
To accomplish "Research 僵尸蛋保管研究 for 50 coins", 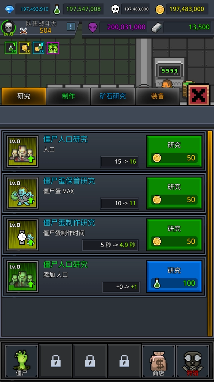I will click(x=174, y=193).
